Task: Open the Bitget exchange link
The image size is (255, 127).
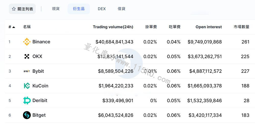Action: click(39, 115)
